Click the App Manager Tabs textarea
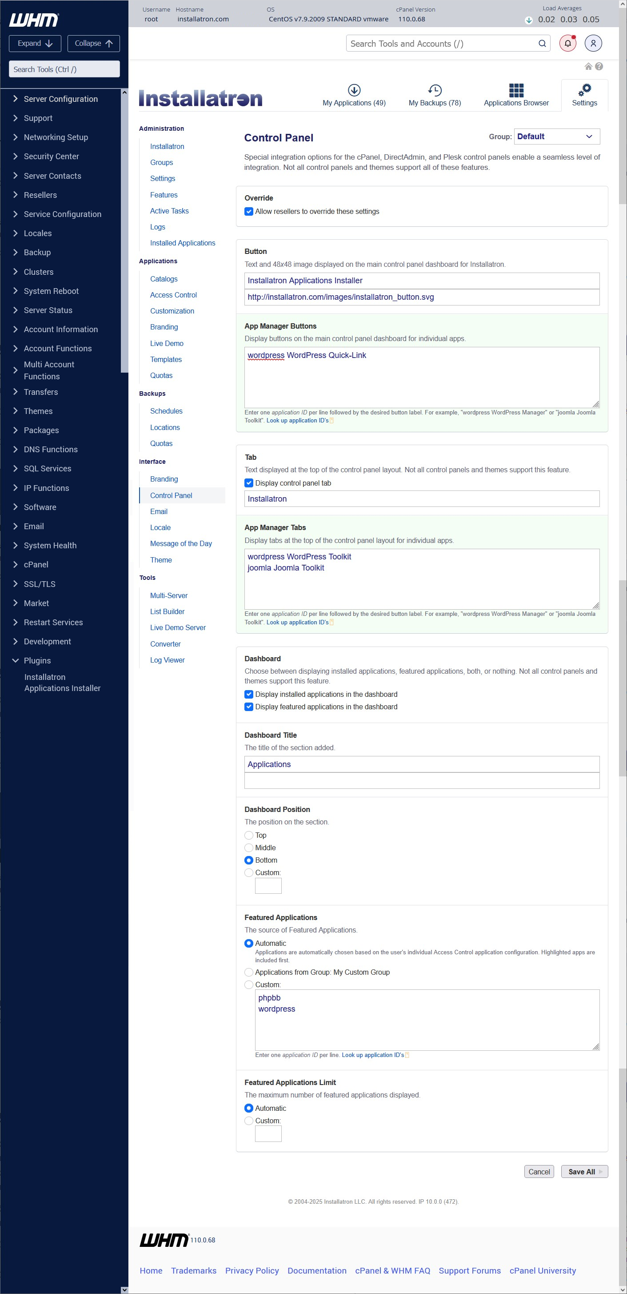Screen dimensions: 627x1294 pyautogui.click(x=422, y=579)
